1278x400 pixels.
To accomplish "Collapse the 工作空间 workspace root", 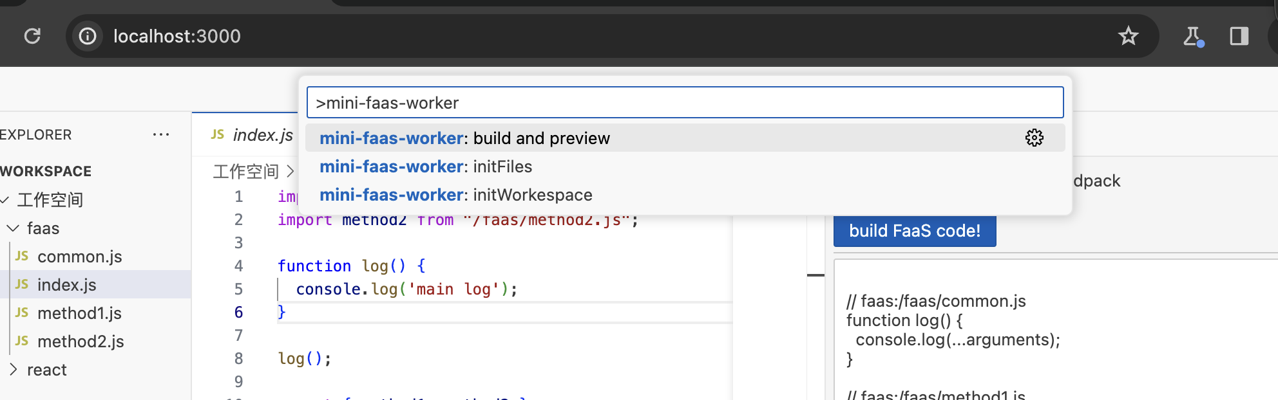I will [x=5, y=200].
